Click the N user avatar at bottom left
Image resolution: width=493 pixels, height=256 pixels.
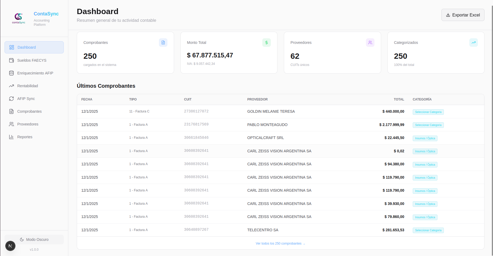point(10,246)
